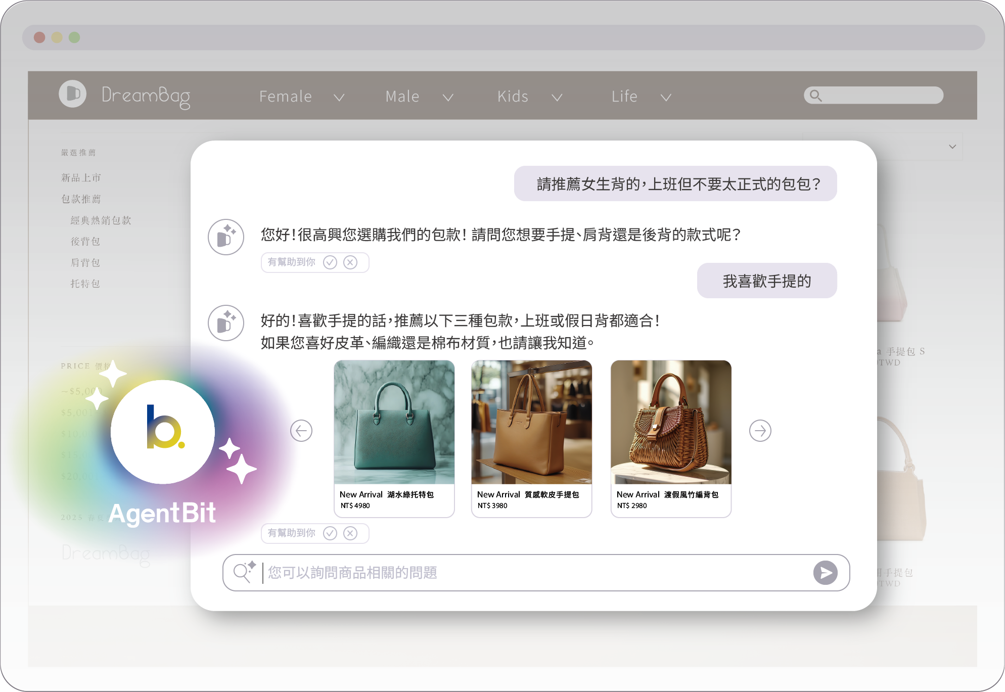The image size is (1005, 692).
Task: Open the sort dropdown at top right
Action: point(952,147)
